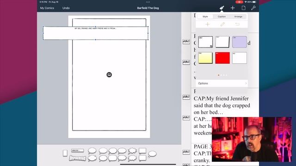The width and height of the screenshot is (296, 166).
Task: Choose the yellow gradient caption style
Action: pos(205,58)
